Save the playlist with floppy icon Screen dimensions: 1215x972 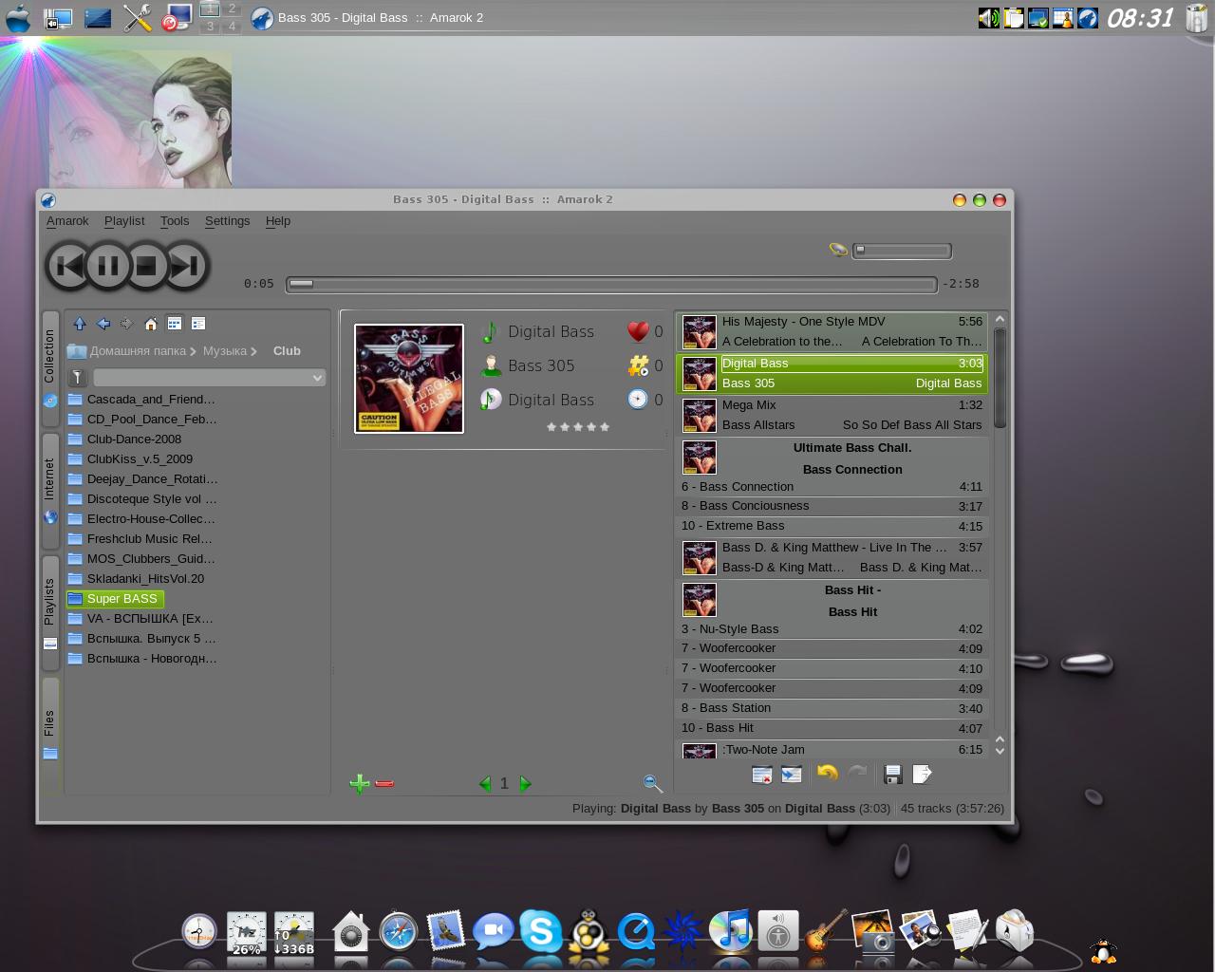(892, 775)
